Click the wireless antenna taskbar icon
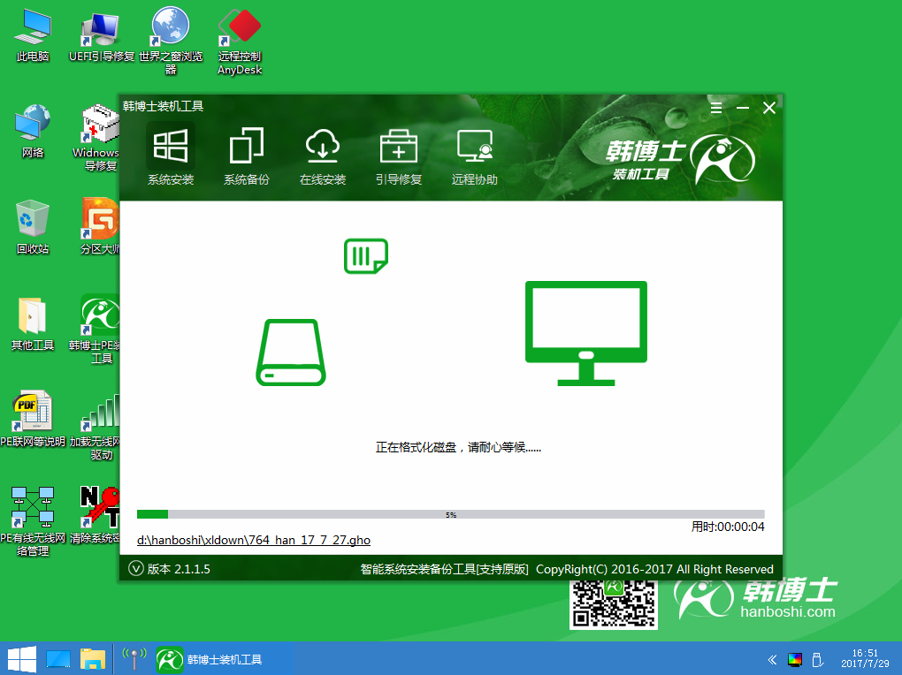The image size is (902, 675). click(x=134, y=659)
